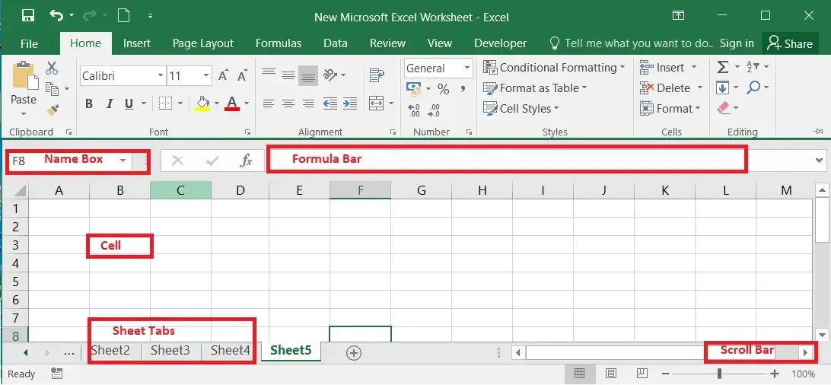Open the font name dropdown
The height and width of the screenshot is (385, 831).
161,75
